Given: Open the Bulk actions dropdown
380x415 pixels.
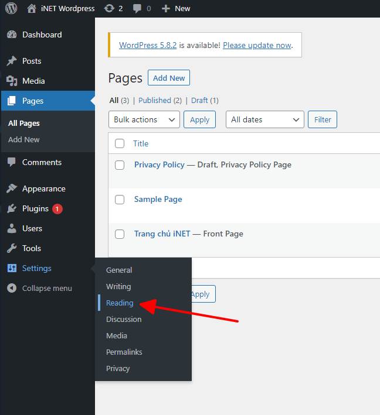Looking at the screenshot, I should pos(144,119).
